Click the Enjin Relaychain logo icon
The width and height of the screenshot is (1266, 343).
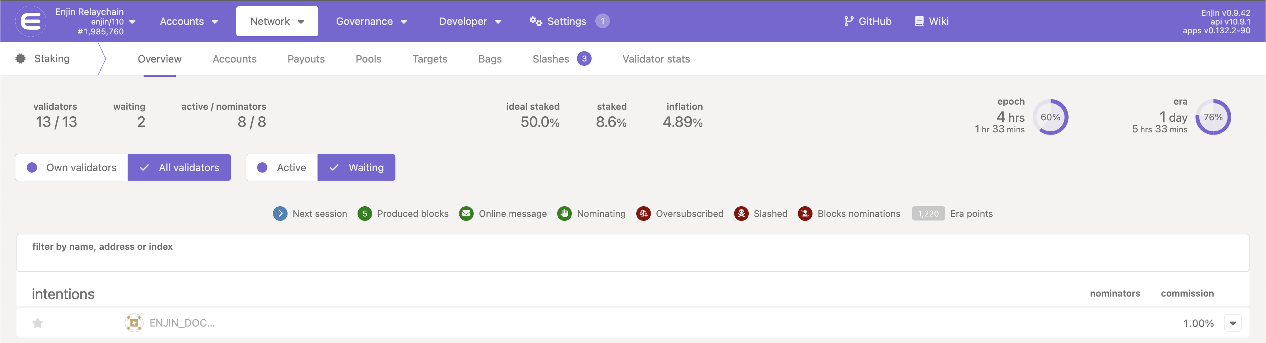31,21
